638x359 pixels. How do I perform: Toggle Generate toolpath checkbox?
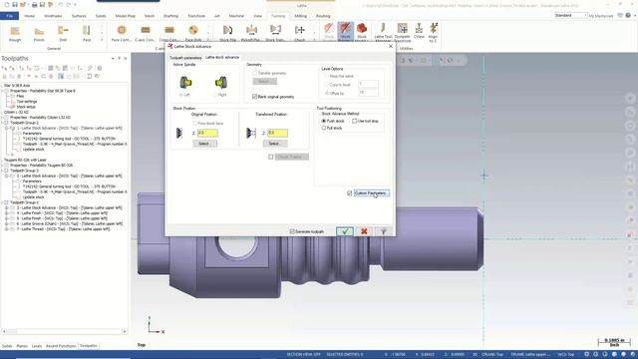click(292, 231)
